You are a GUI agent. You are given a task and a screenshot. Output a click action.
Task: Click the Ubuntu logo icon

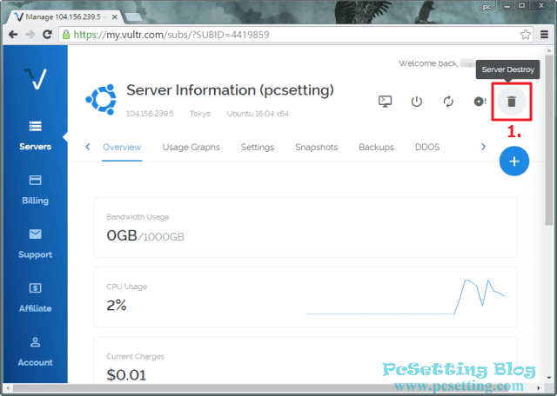tap(101, 100)
